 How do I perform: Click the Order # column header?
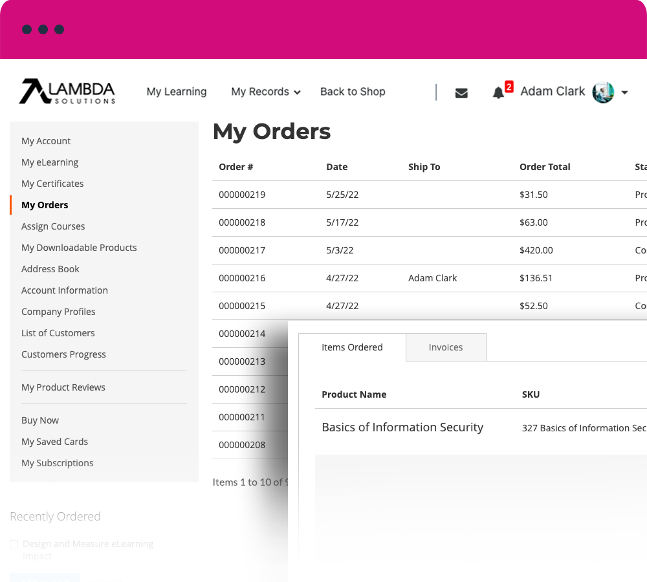[x=236, y=167]
